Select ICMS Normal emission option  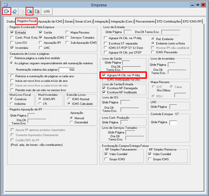click(69, 99)
